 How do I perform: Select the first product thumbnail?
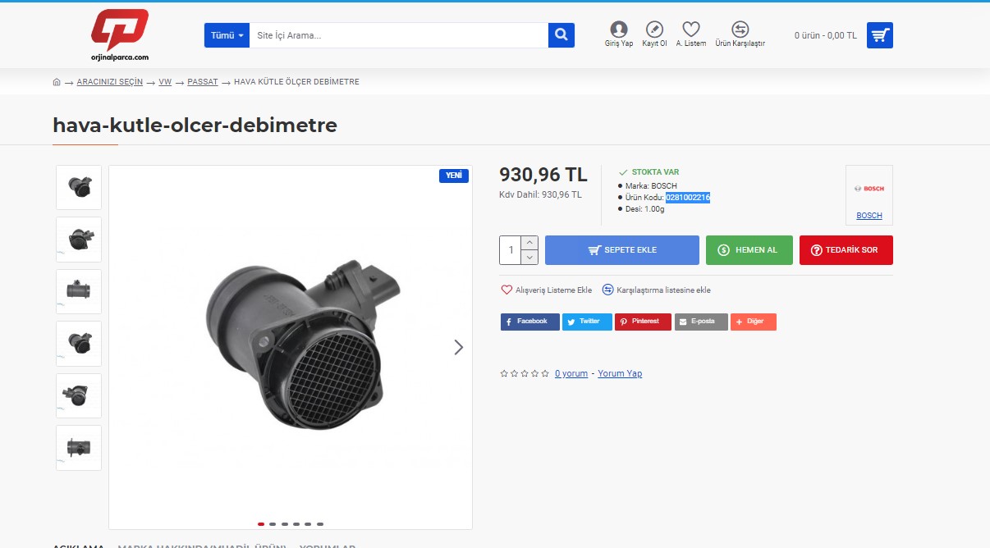coord(79,187)
